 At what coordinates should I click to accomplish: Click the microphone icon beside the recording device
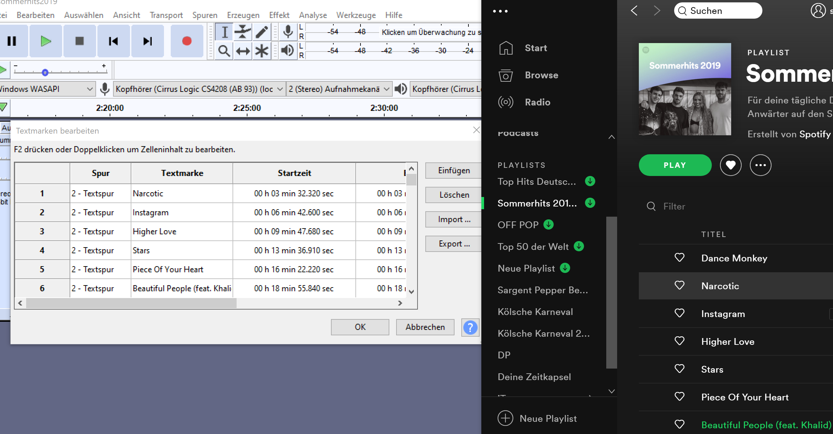tap(105, 89)
